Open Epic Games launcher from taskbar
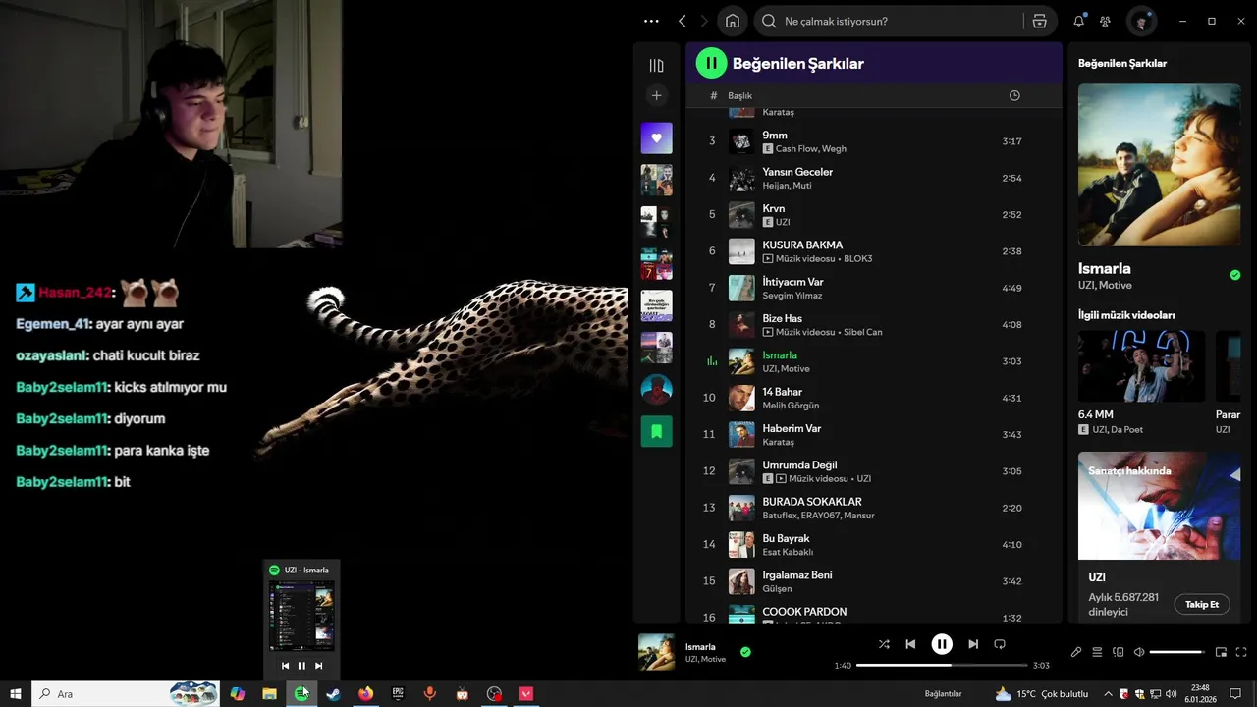This screenshot has width=1257, height=707. click(x=398, y=694)
